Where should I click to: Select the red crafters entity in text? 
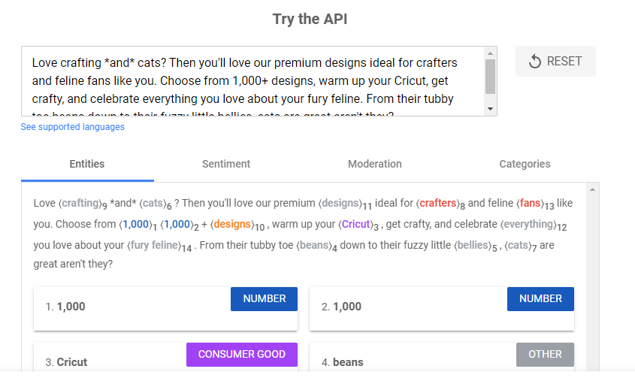point(437,203)
